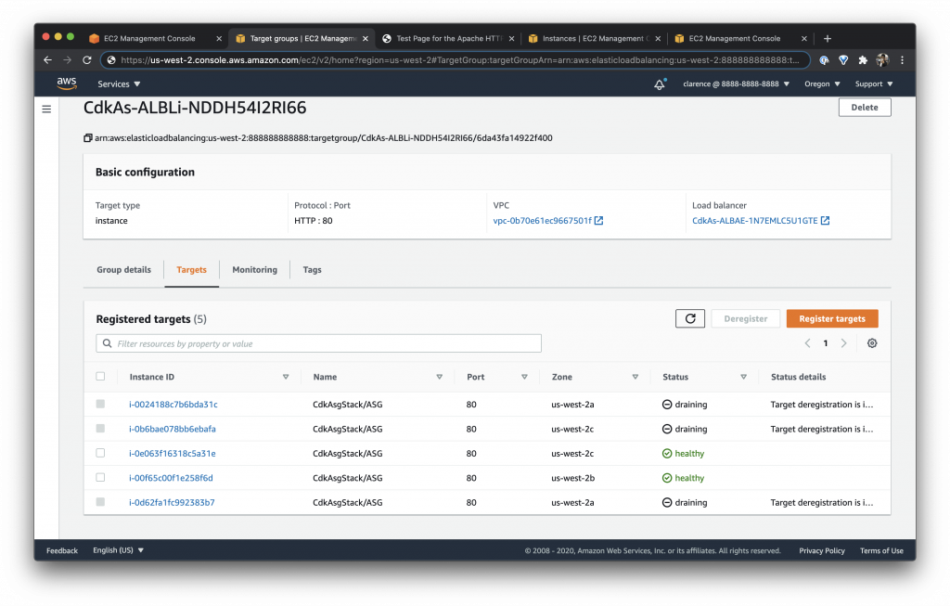Click draining status of i-0d62fa1fc992383b7
This screenshot has width=950, height=606.
click(685, 502)
